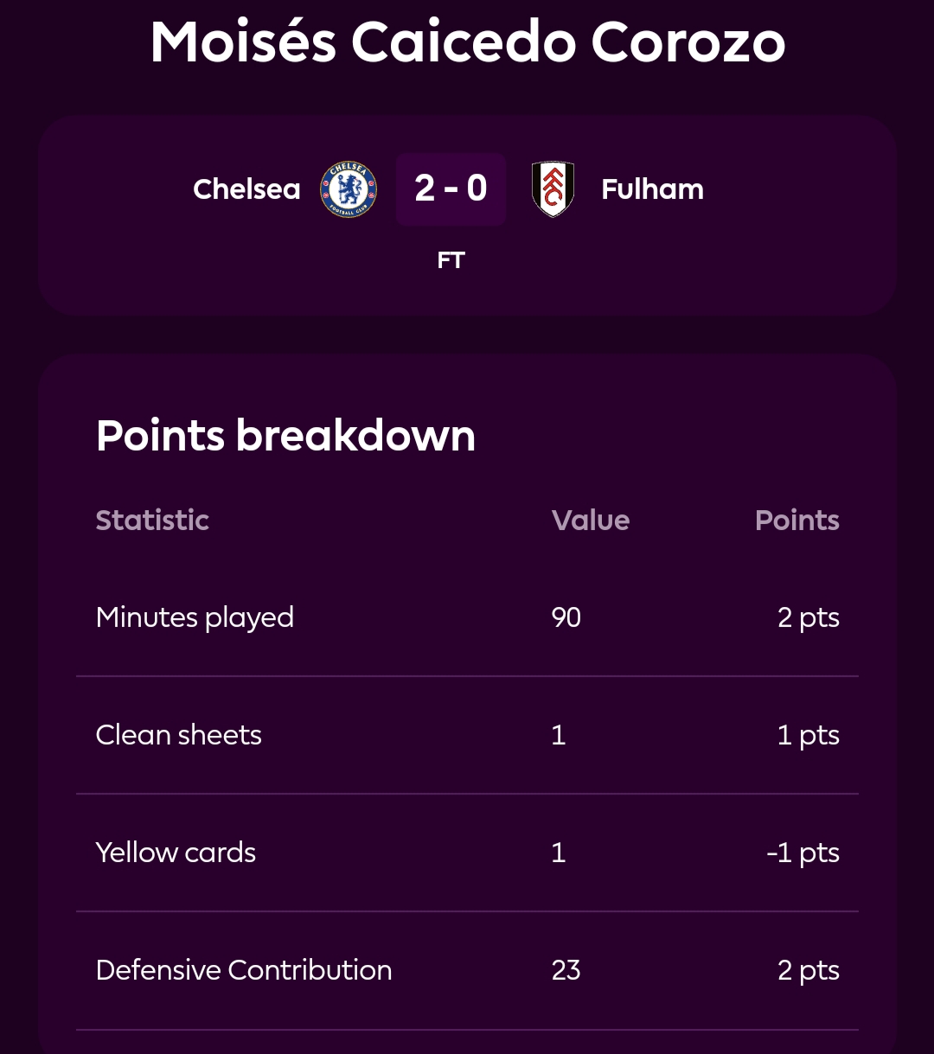Tap the 1 pts for Clean sheets
Image resolution: width=934 pixels, height=1054 pixels.
point(809,735)
